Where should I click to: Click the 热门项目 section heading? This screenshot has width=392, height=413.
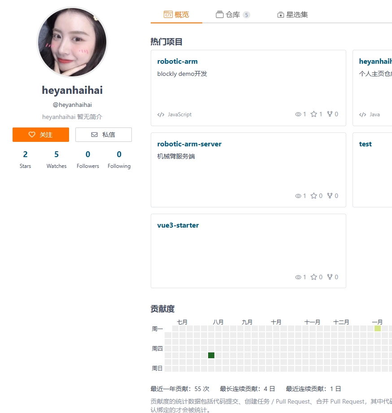click(x=166, y=42)
